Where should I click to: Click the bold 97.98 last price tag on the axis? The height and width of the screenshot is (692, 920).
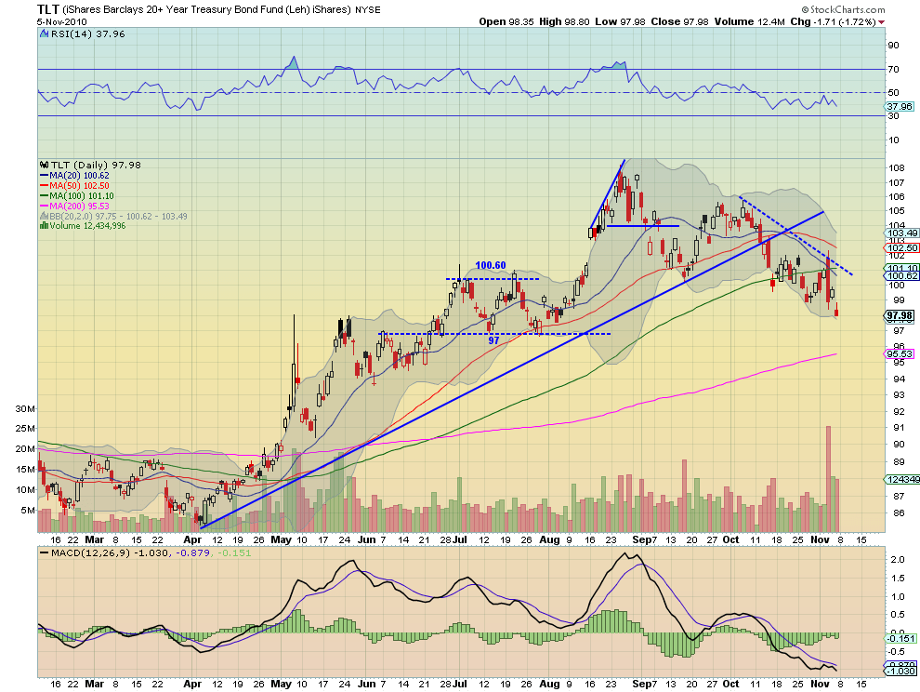pyautogui.click(x=900, y=316)
